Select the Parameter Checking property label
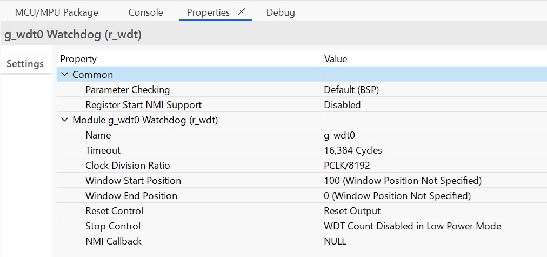This screenshot has width=547, height=257. pos(128,90)
